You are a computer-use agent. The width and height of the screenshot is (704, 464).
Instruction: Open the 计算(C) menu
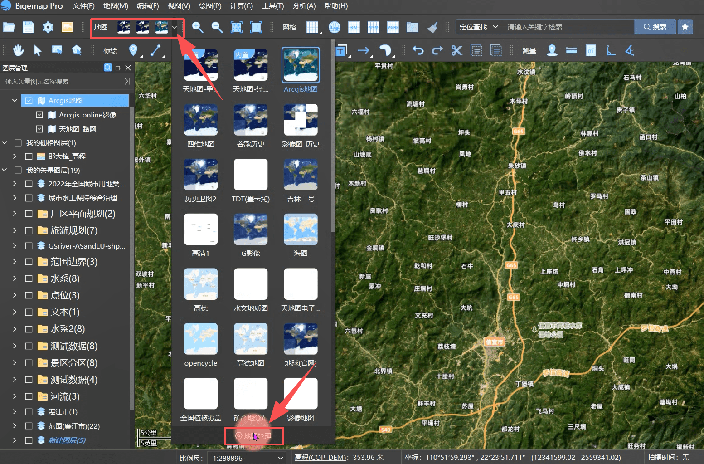click(x=242, y=6)
